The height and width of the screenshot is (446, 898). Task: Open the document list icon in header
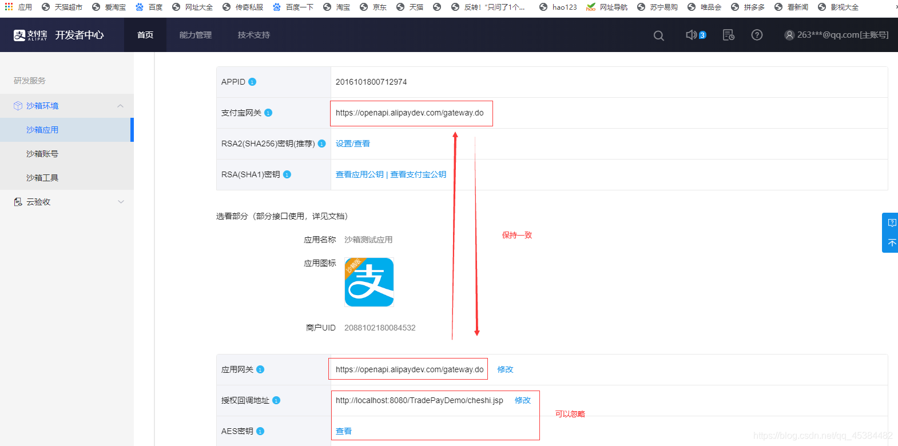click(729, 35)
